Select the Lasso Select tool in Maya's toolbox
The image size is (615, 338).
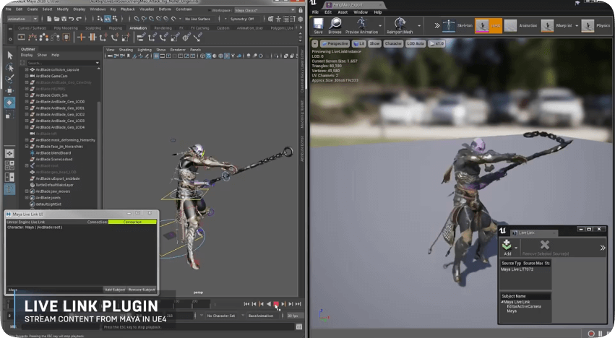[x=10, y=67]
